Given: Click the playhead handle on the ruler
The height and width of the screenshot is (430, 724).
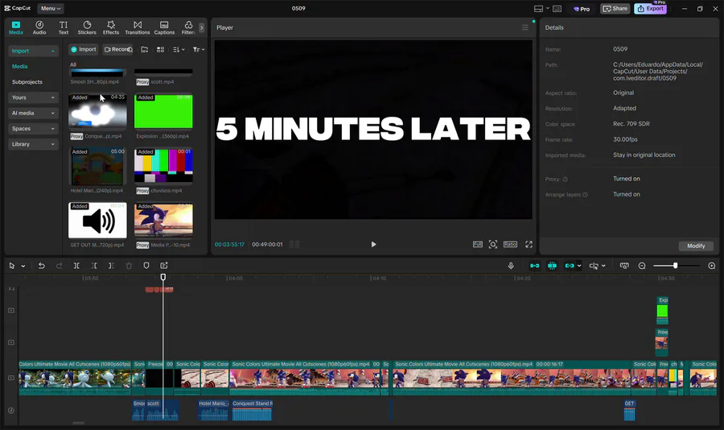Looking at the screenshot, I should point(163,277).
